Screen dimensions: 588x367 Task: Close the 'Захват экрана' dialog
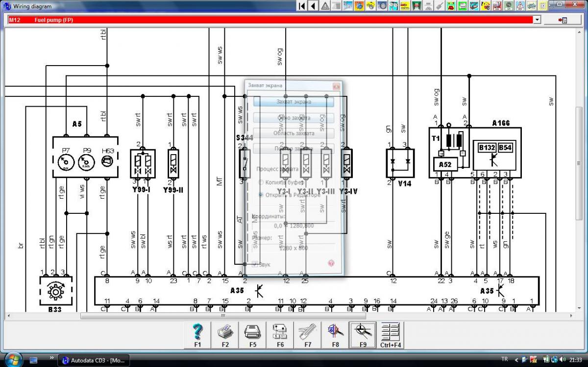point(336,86)
